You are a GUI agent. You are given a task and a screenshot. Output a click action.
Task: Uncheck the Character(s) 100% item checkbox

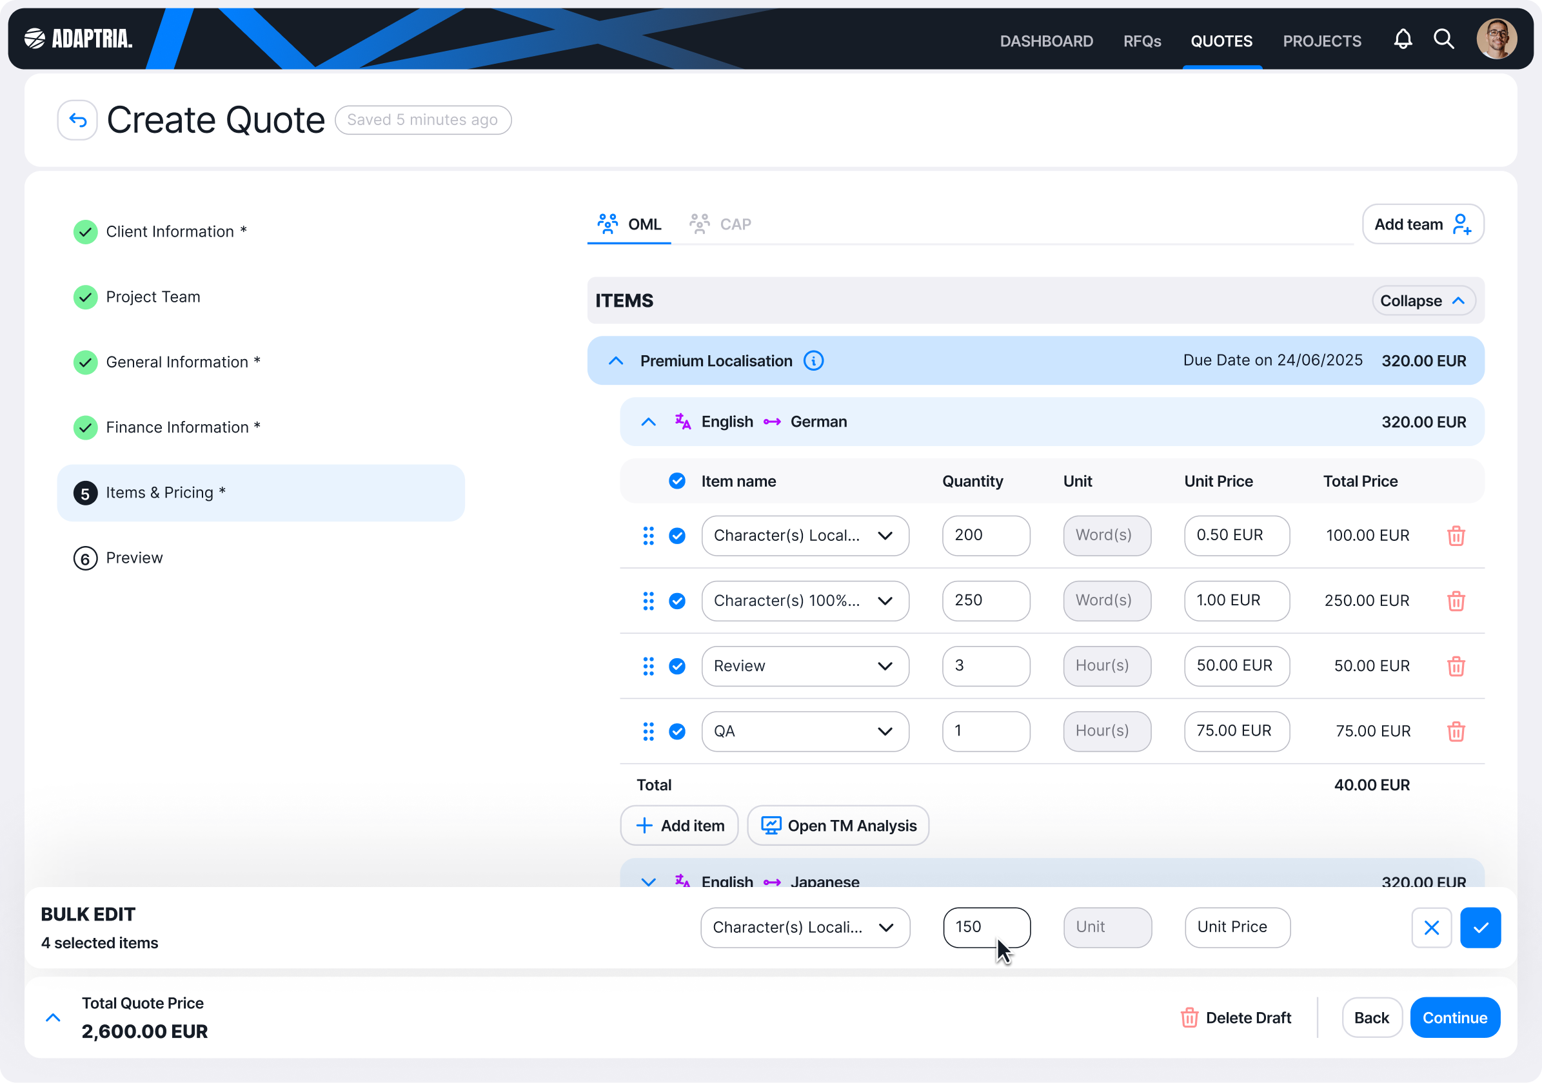pyautogui.click(x=677, y=601)
